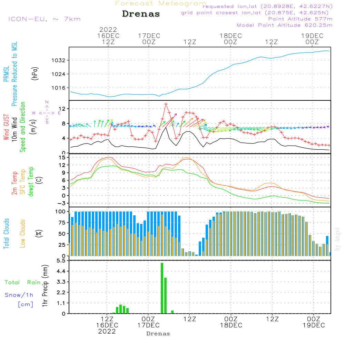
Task: Click the 75 value on cloud axis
Action: 62,223
